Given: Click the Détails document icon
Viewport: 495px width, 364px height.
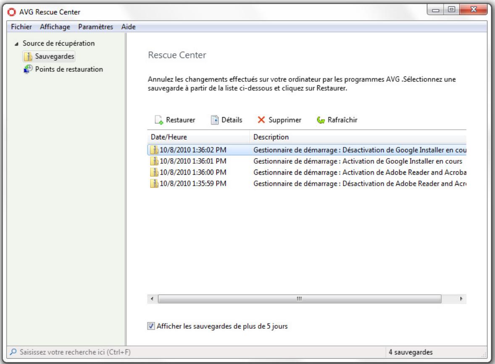Looking at the screenshot, I should pyautogui.click(x=215, y=120).
